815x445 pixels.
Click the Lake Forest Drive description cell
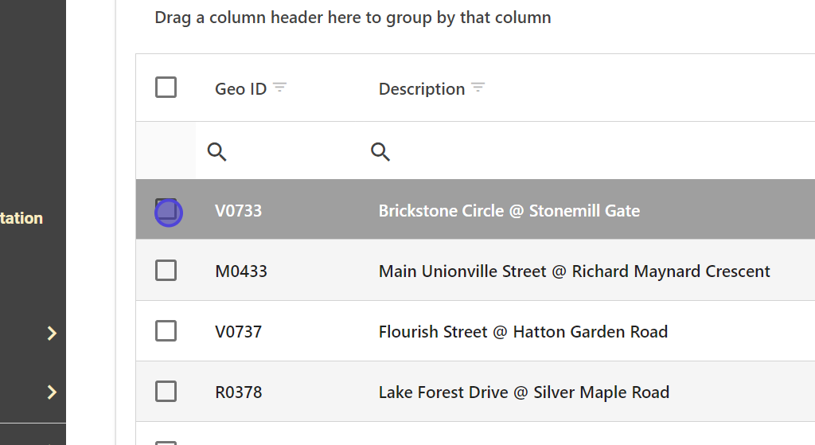[524, 392]
